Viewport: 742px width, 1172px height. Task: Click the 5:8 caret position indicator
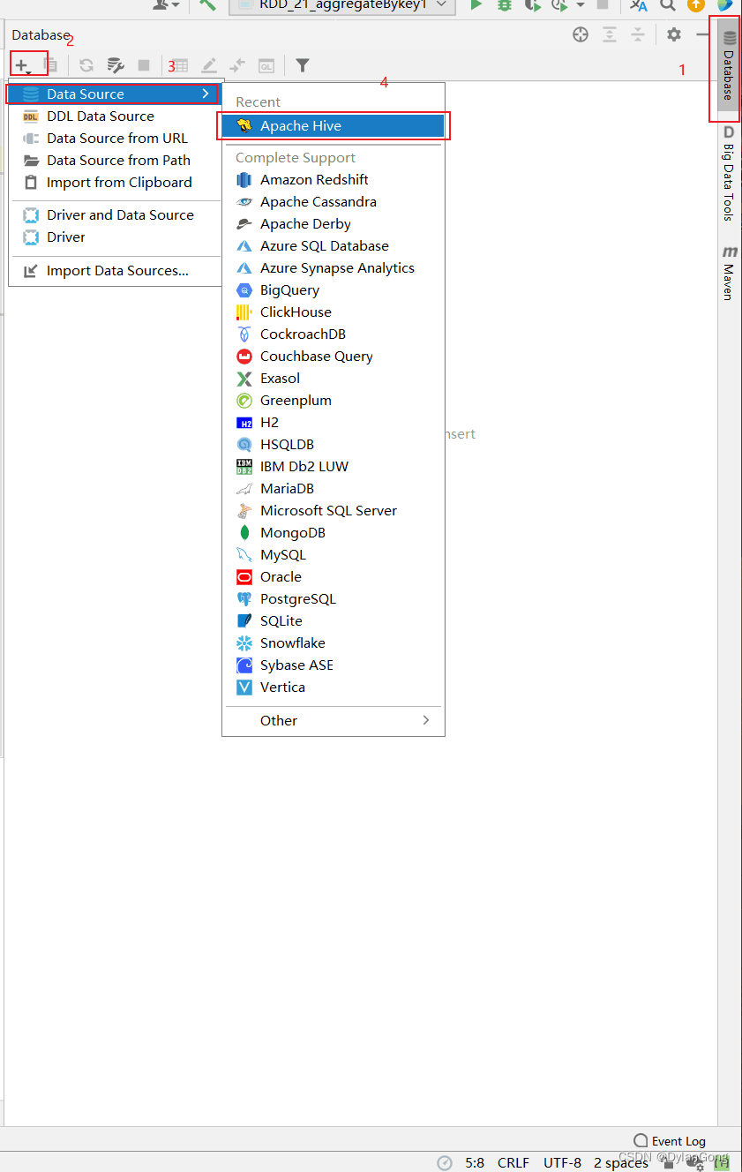tap(475, 1162)
